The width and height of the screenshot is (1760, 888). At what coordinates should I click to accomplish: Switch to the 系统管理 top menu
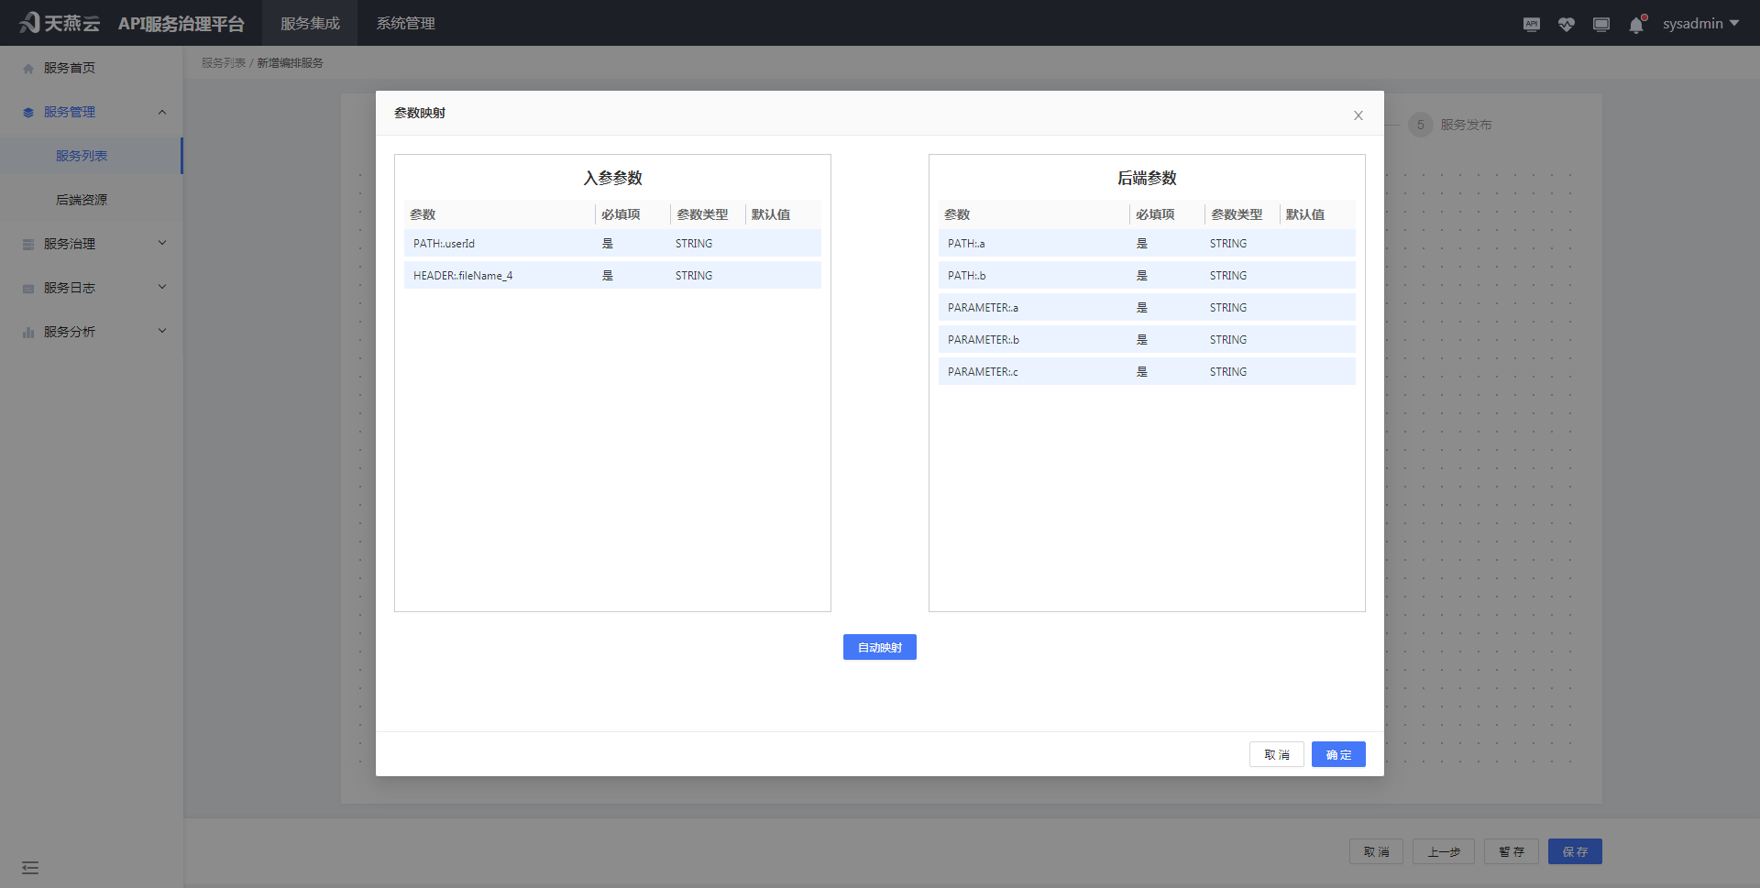pyautogui.click(x=405, y=23)
